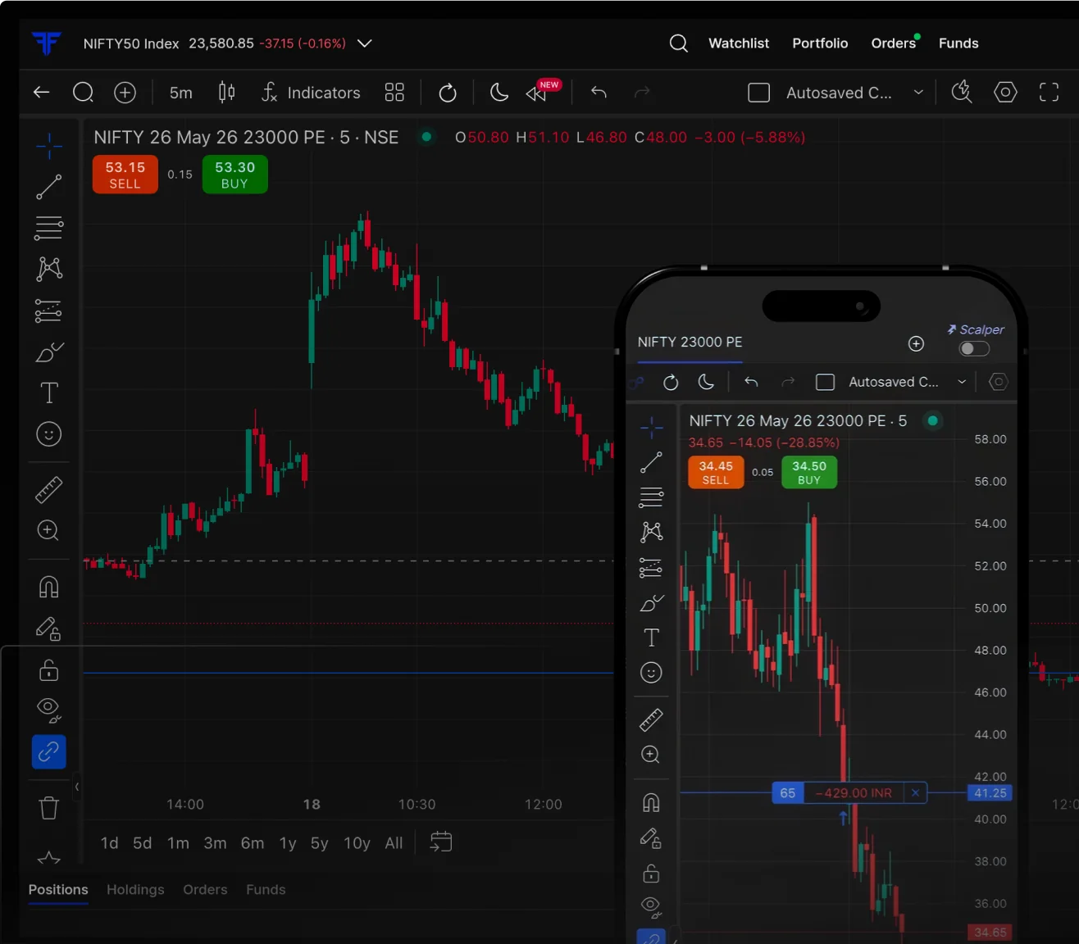Pick the ruler measure tool

48,490
